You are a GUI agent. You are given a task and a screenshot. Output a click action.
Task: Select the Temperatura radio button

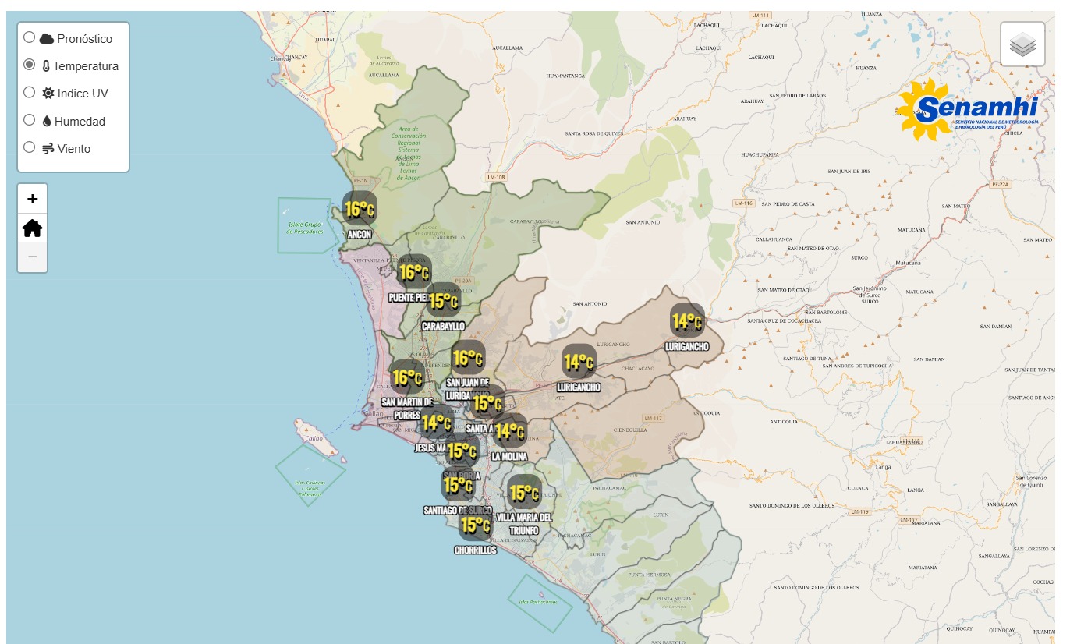(29, 65)
